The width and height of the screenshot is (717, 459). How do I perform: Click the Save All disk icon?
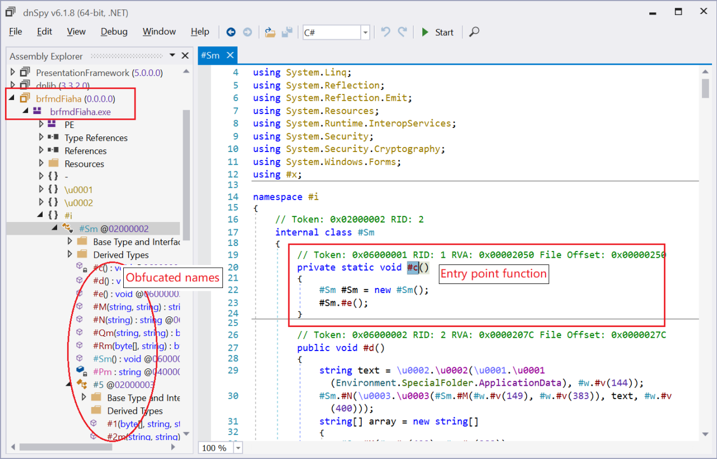click(287, 32)
